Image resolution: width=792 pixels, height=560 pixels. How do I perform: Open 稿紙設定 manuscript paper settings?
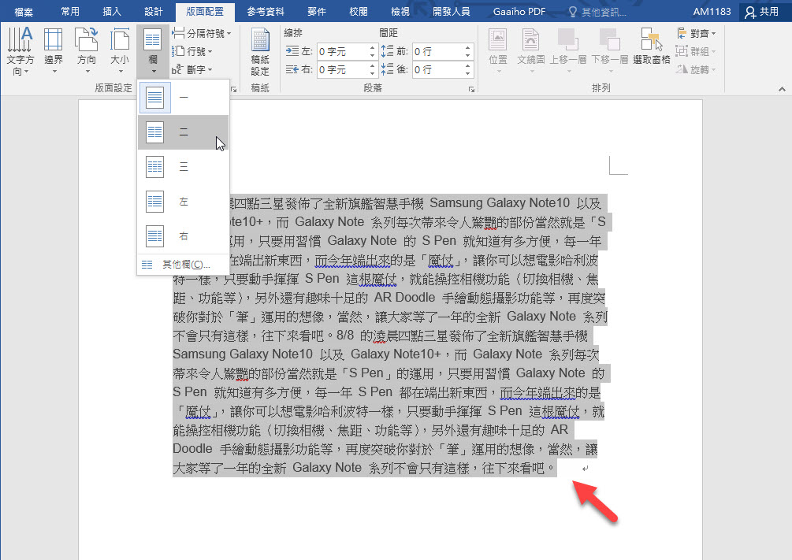(x=260, y=51)
